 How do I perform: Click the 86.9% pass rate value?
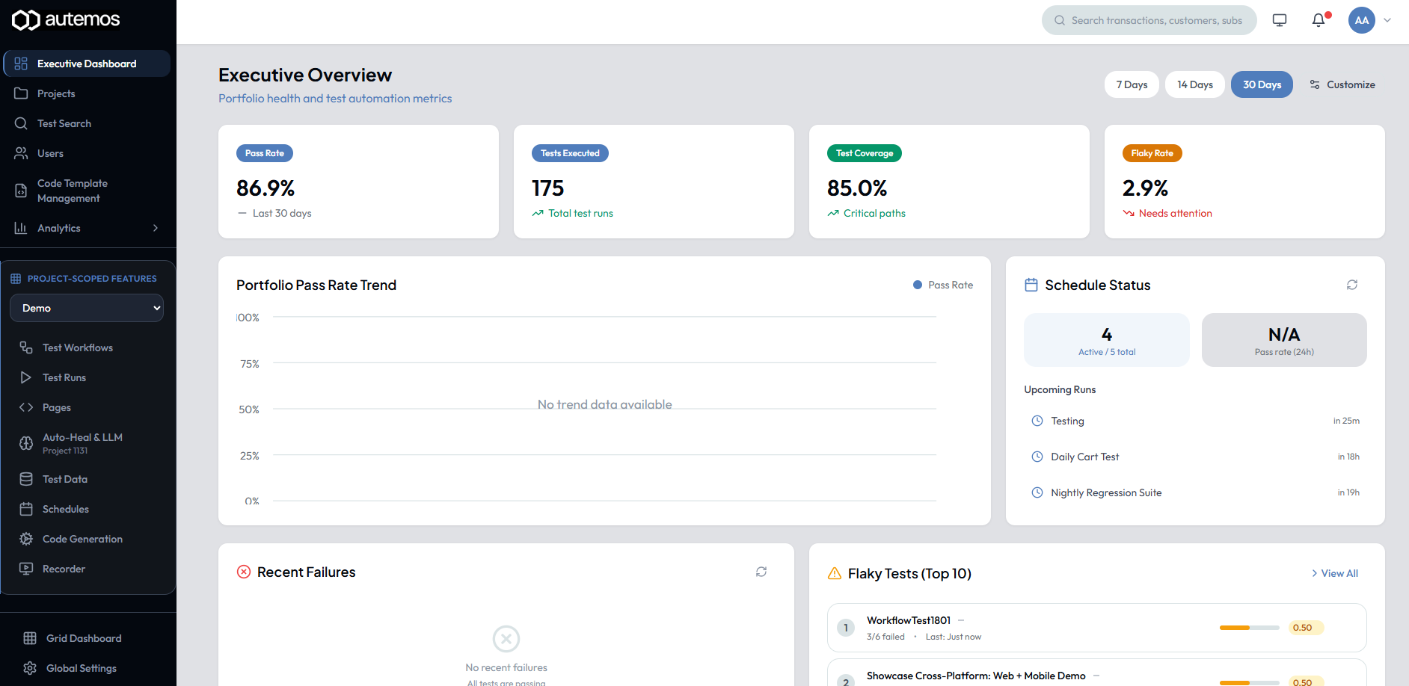[x=265, y=188]
